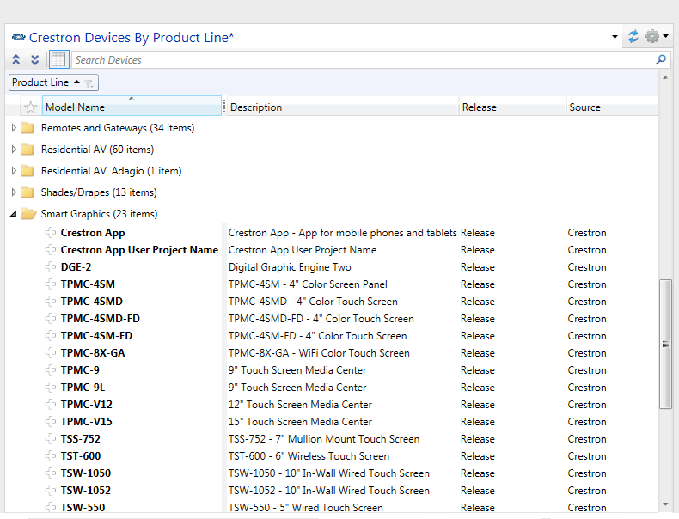The height and width of the screenshot is (519, 679).
Task: Select the TSW-1050 model name
Action: click(x=86, y=473)
